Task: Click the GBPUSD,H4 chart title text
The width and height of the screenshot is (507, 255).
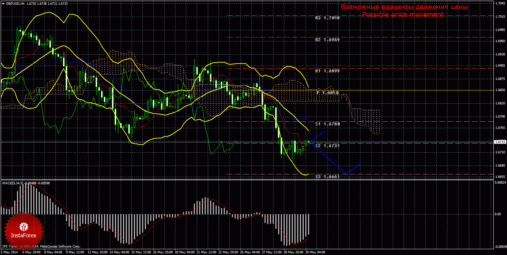Action: pos(15,3)
